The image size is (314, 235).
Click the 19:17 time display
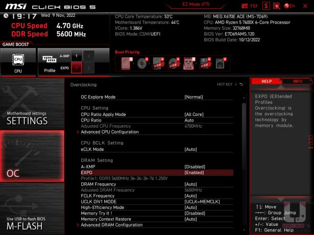click(24, 16)
